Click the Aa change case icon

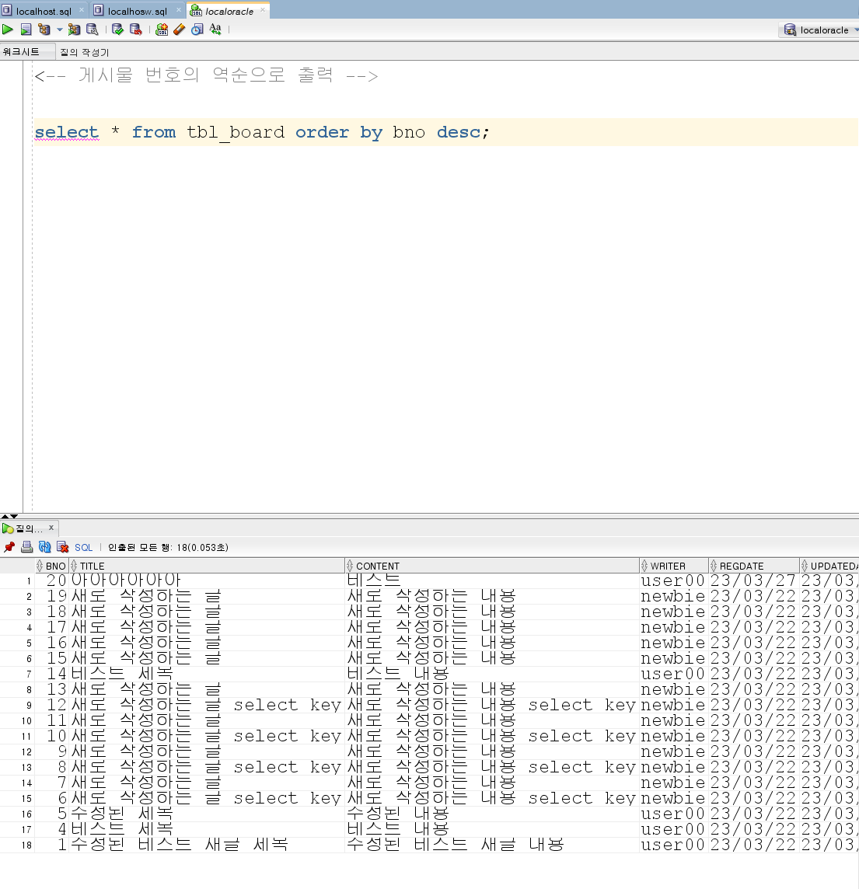click(x=215, y=30)
